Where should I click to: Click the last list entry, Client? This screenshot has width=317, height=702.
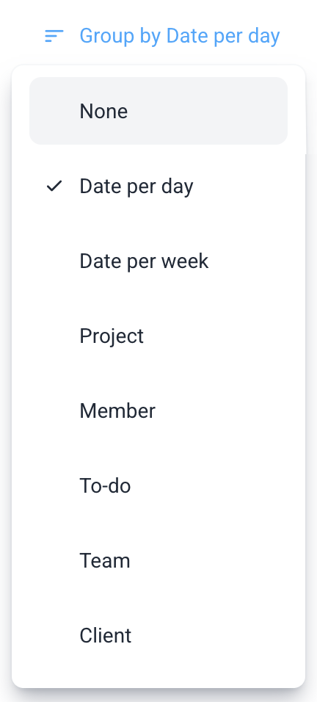158,635
